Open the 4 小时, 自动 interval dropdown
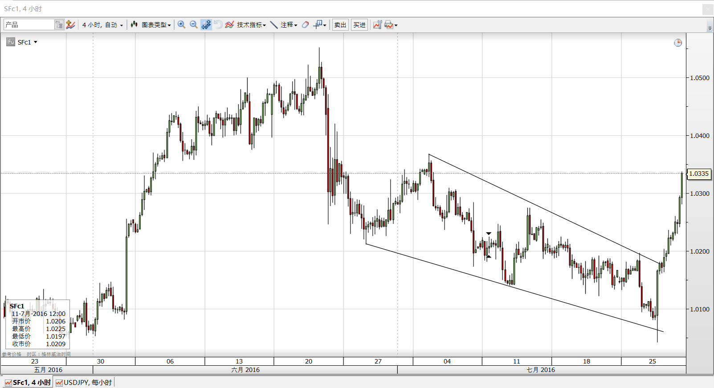Image resolution: width=714 pixels, height=388 pixels. pos(102,25)
